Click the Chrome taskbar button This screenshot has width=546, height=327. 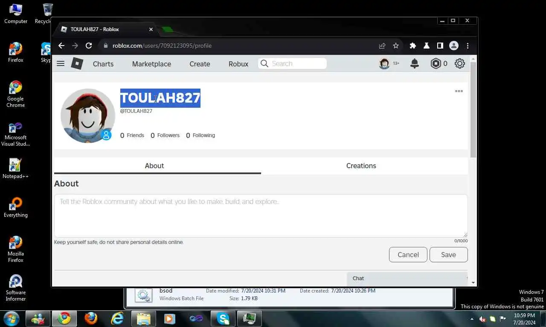pyautogui.click(x=65, y=318)
